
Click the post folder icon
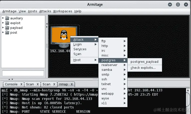pyautogui.click(x=7, y=32)
